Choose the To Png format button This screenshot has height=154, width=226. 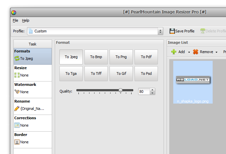121,57
